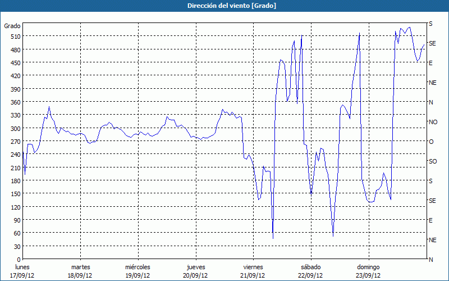Click the 180 degree axis label
Viewport: 449px width, 281px height.
coord(15,181)
